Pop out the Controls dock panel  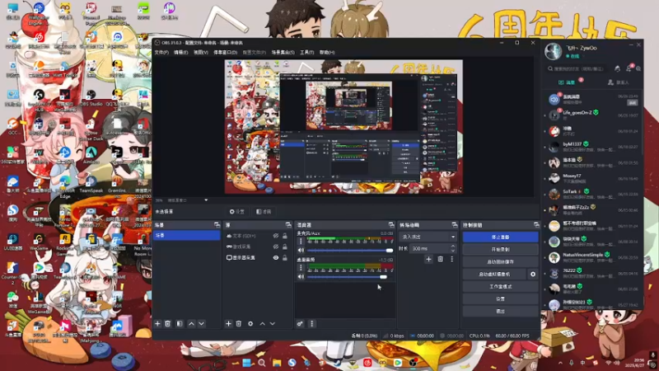[536, 225]
